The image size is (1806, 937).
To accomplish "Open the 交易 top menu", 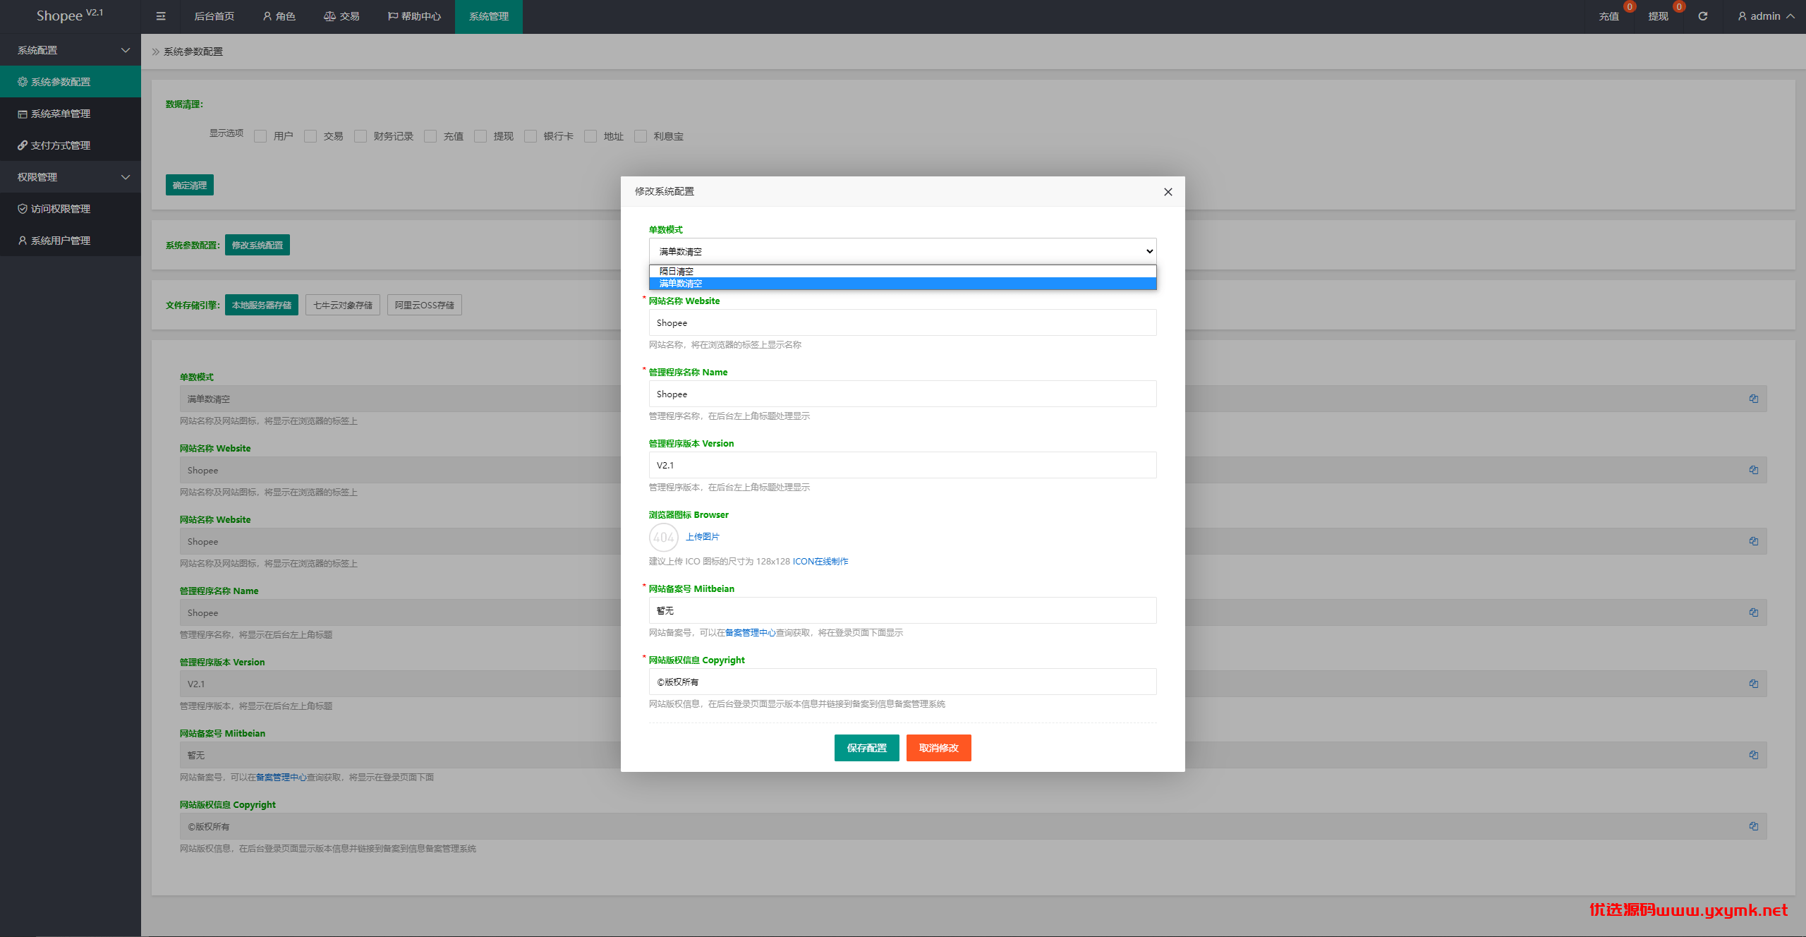I will pyautogui.click(x=342, y=16).
